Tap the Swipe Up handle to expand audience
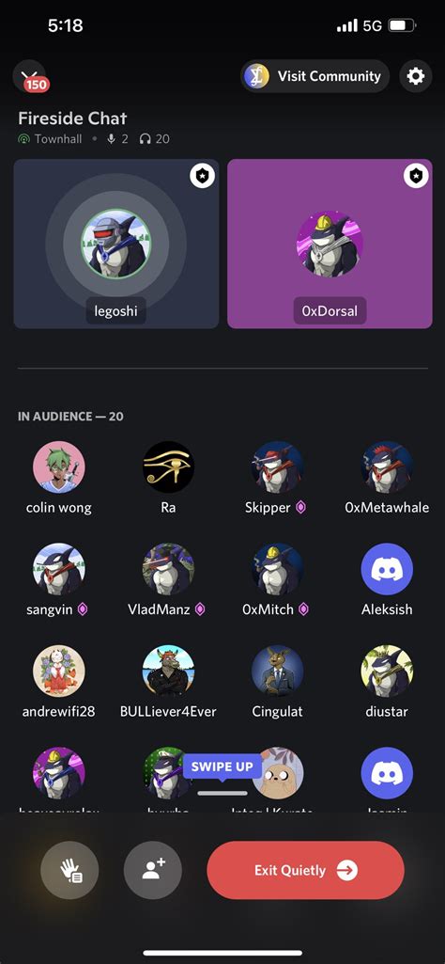The image size is (445, 964). tap(222, 793)
